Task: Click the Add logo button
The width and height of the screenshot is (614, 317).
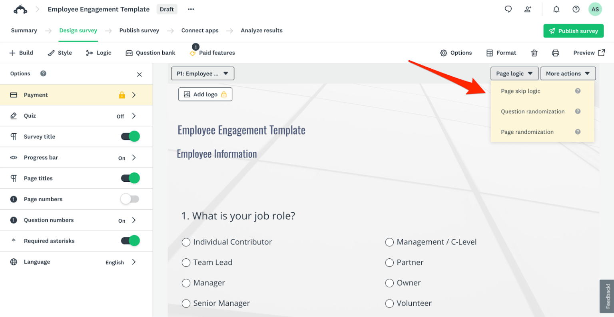Action: tap(205, 94)
